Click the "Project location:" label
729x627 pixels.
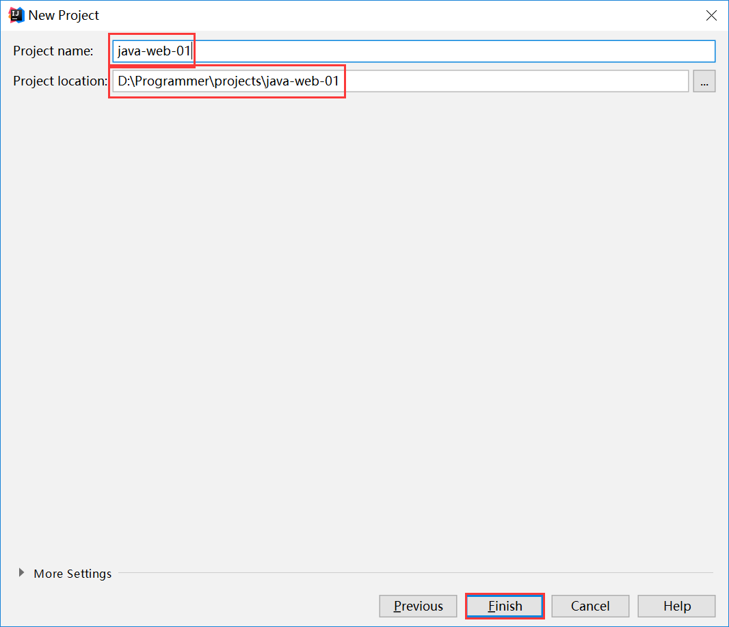pos(60,81)
